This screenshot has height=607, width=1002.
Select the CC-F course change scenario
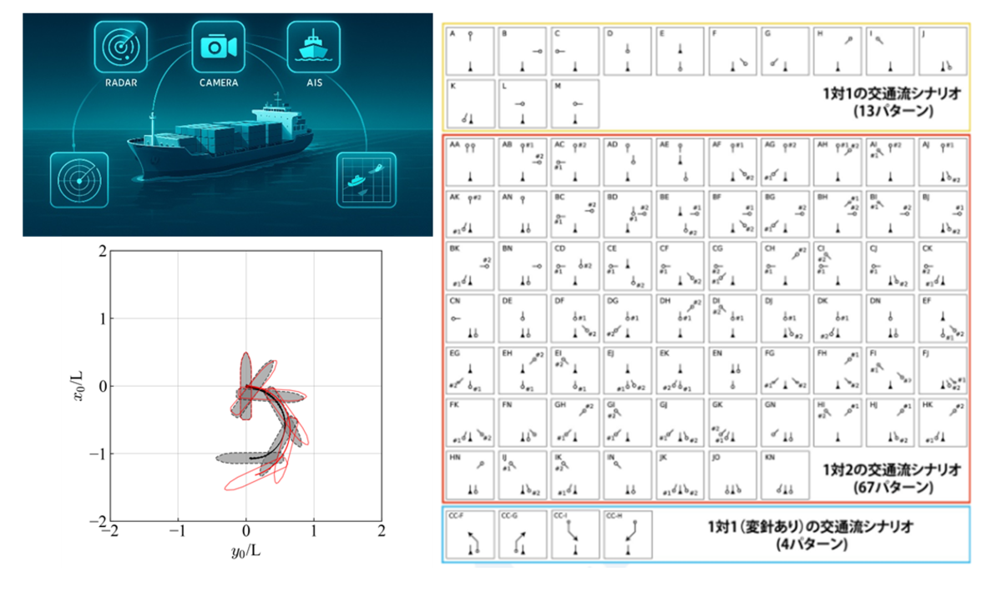coord(470,534)
